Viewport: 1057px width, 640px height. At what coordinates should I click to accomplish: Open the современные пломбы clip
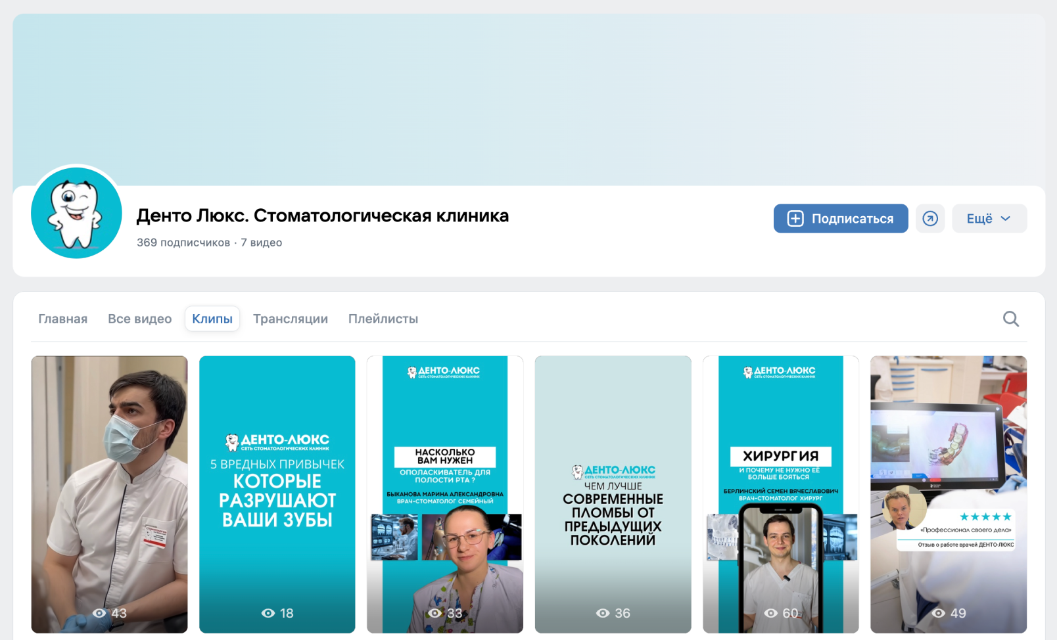pos(613,494)
